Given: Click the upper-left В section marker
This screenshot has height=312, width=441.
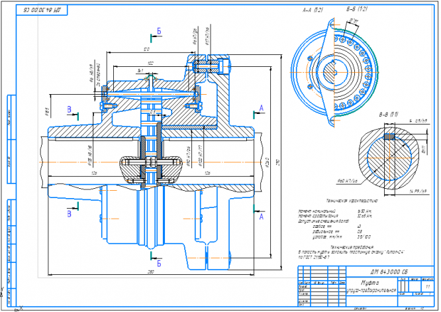Looking at the screenshot, I should click(73, 113).
